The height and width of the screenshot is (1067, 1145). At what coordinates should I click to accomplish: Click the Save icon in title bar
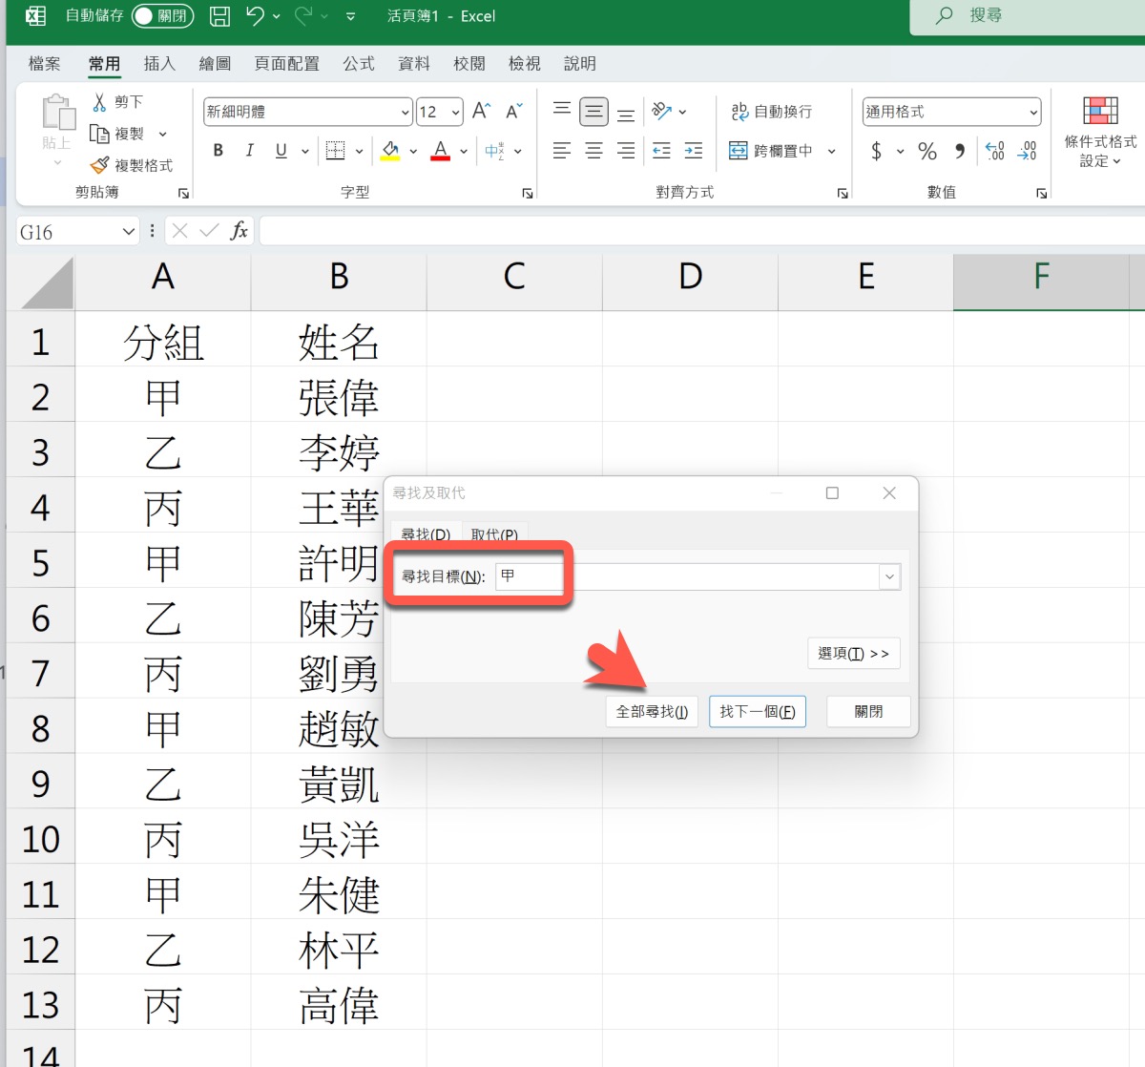click(219, 16)
